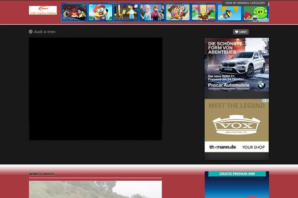Open the first newest video thumbnail
The image size is (298, 198).
[x=95, y=190]
